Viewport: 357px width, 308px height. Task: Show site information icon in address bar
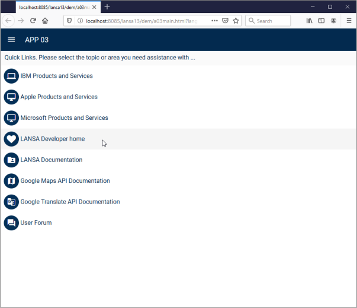point(80,21)
